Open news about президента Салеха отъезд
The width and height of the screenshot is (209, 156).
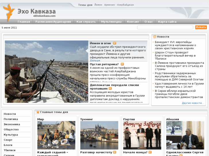(179, 66)
